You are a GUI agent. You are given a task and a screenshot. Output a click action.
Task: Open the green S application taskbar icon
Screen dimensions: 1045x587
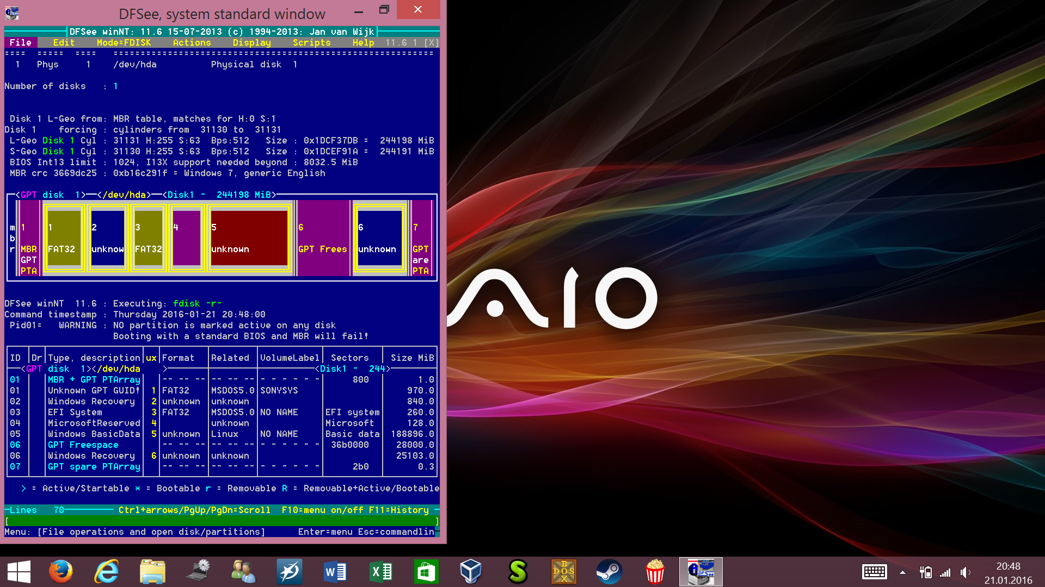click(x=518, y=572)
